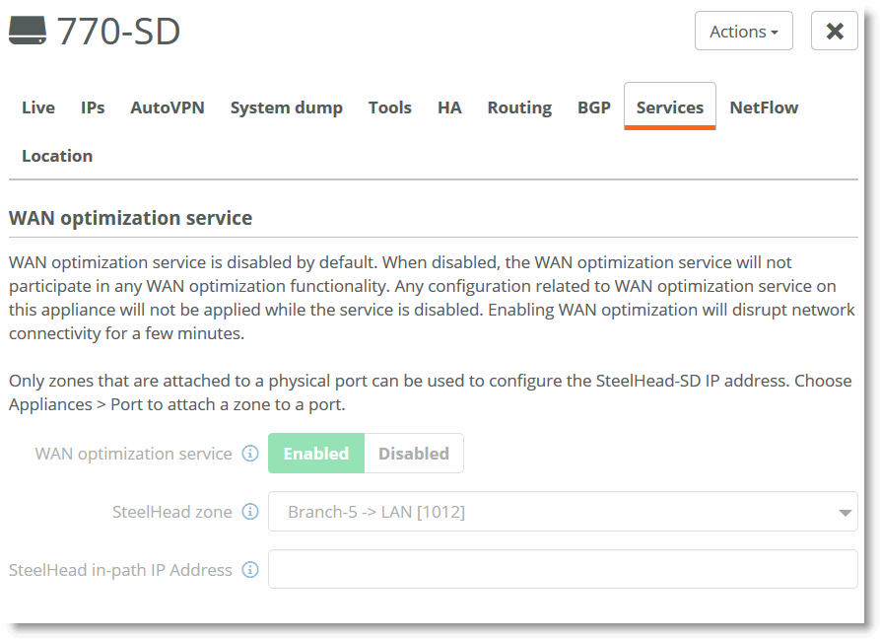Set WAN optimization service to Disabled
Image resolution: width=880 pixels, height=639 pixels.
tap(414, 454)
